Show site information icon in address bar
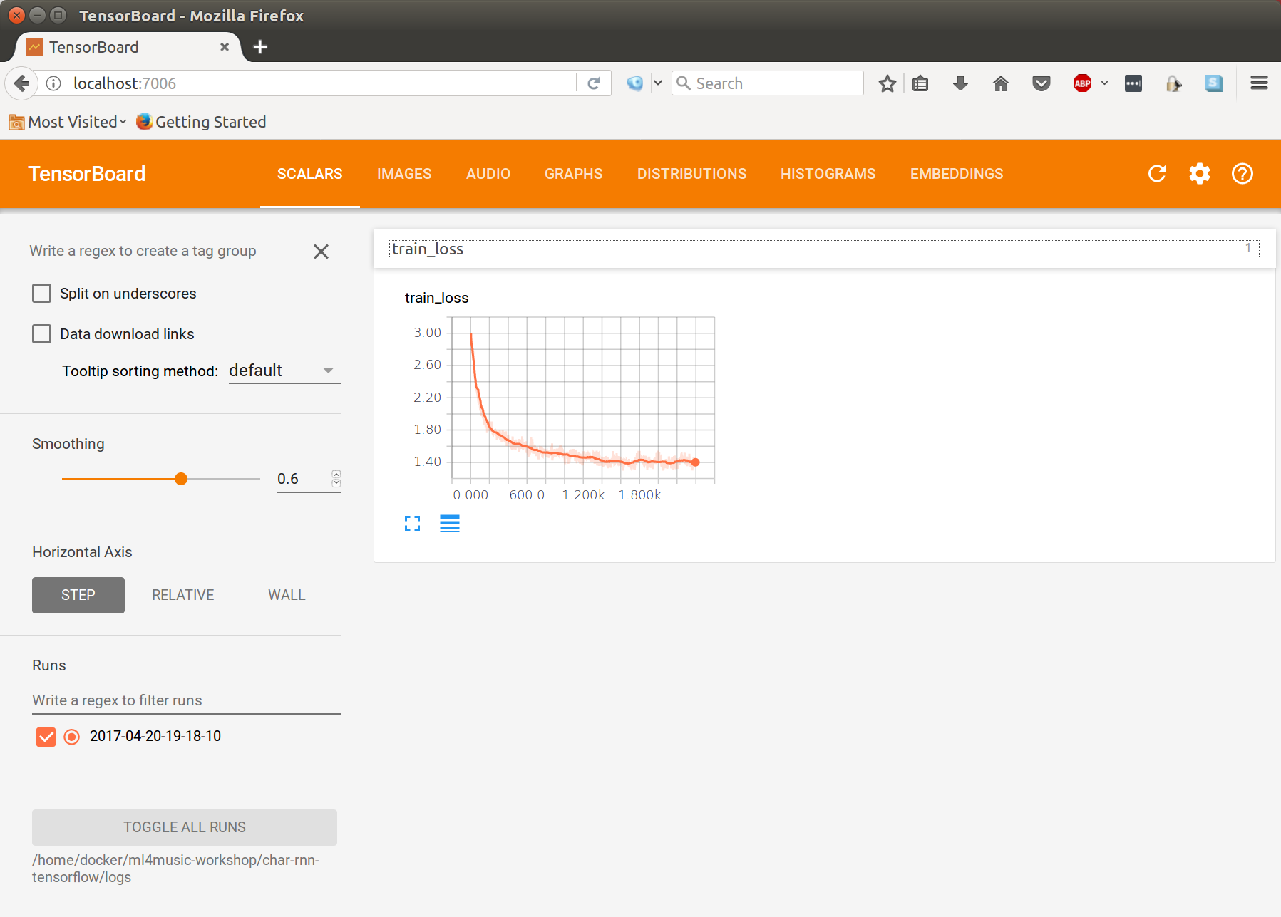 [53, 83]
